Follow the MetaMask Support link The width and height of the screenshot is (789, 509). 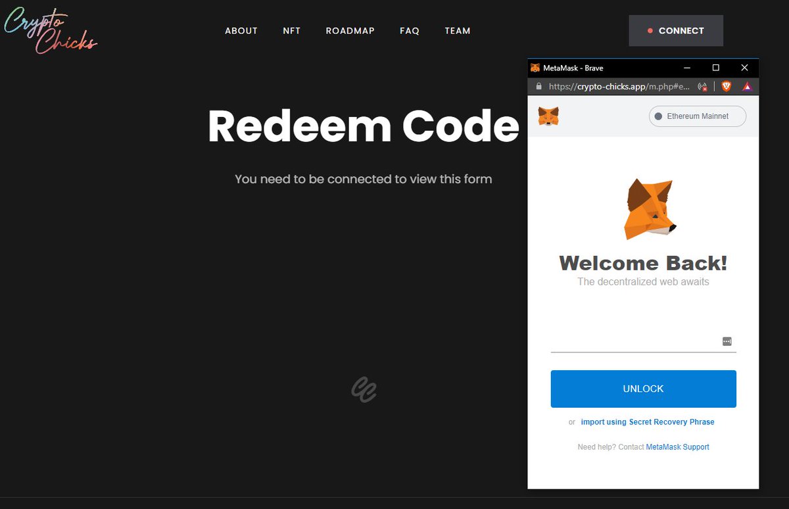click(x=677, y=447)
